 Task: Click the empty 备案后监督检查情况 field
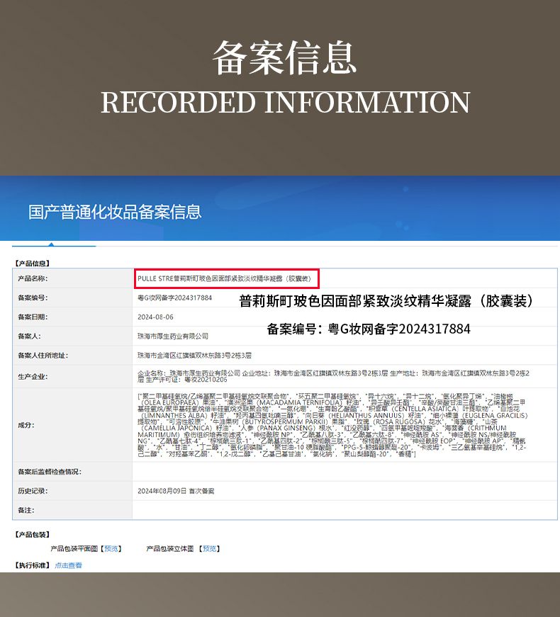[340, 471]
